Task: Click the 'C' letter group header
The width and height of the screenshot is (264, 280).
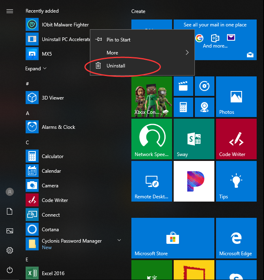Action: click(27, 143)
